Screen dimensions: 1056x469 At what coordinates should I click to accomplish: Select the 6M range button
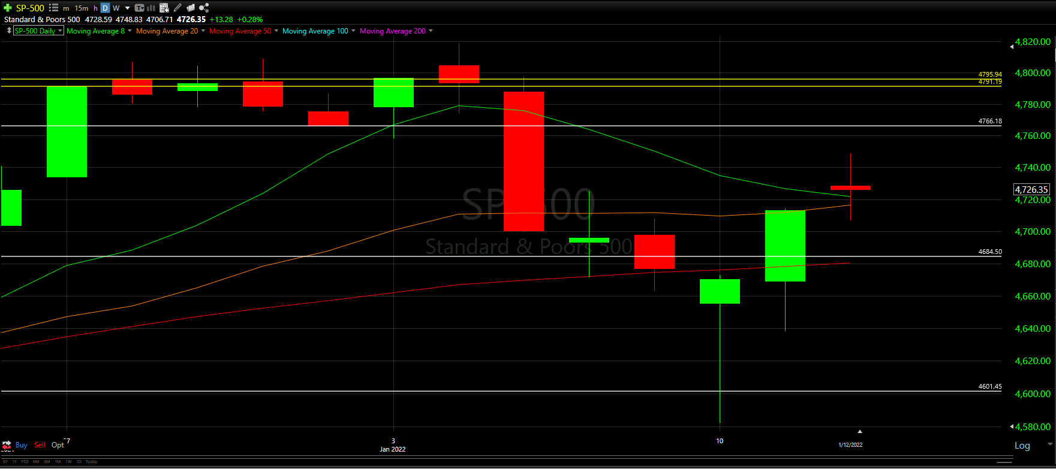(36, 462)
